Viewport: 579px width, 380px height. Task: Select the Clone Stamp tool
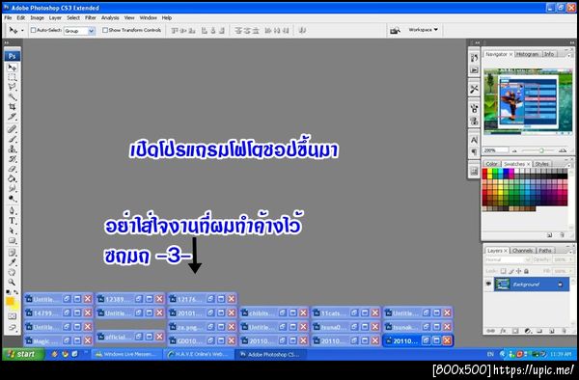[13, 149]
